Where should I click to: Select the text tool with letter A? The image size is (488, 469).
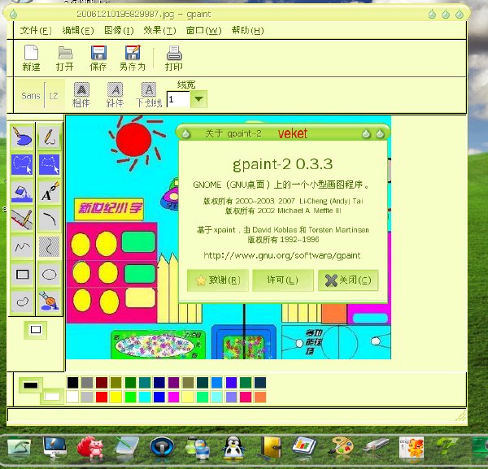[49, 192]
